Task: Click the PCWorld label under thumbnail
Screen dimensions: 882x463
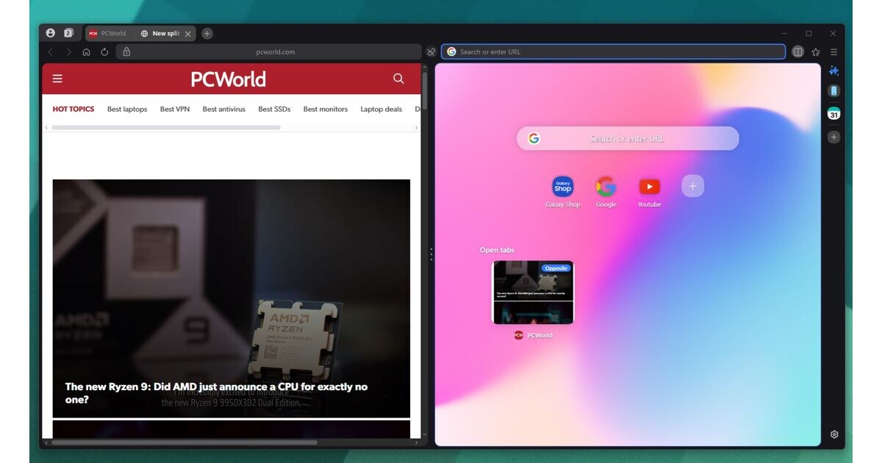Action: (x=539, y=335)
